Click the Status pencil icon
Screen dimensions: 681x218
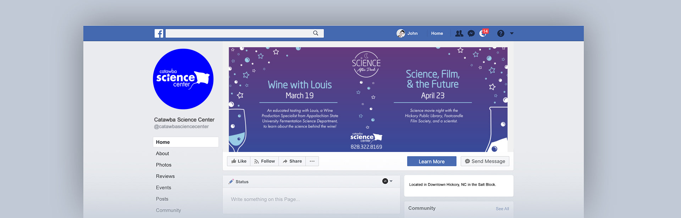[x=231, y=181]
